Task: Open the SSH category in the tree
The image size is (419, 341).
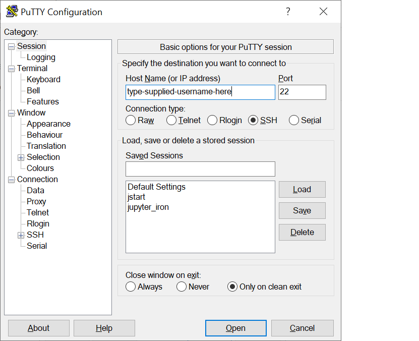Action: (x=35, y=235)
